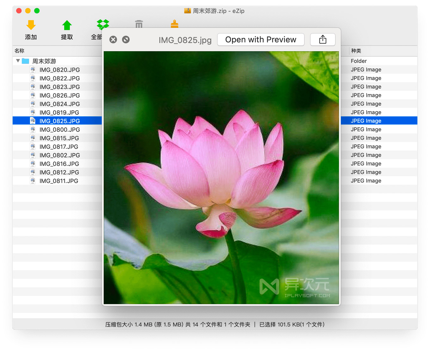430x349 pixels.
Task: Click the IMG_0825.JPG file icon in the list
Action: (x=33, y=120)
